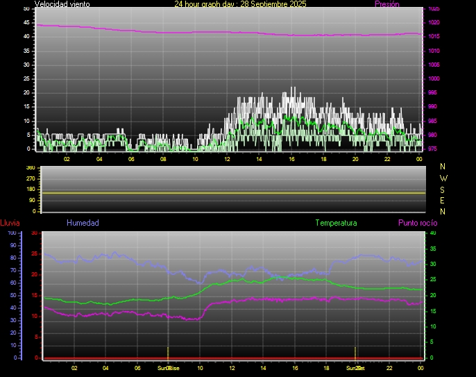Click the Presión axis label
Screen dimensions: 476x377
pos(386,4)
